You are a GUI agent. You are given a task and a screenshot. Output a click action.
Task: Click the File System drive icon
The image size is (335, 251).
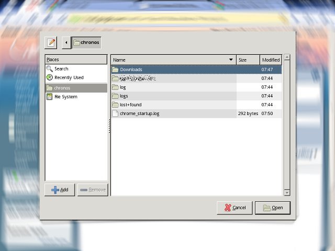(x=49, y=97)
